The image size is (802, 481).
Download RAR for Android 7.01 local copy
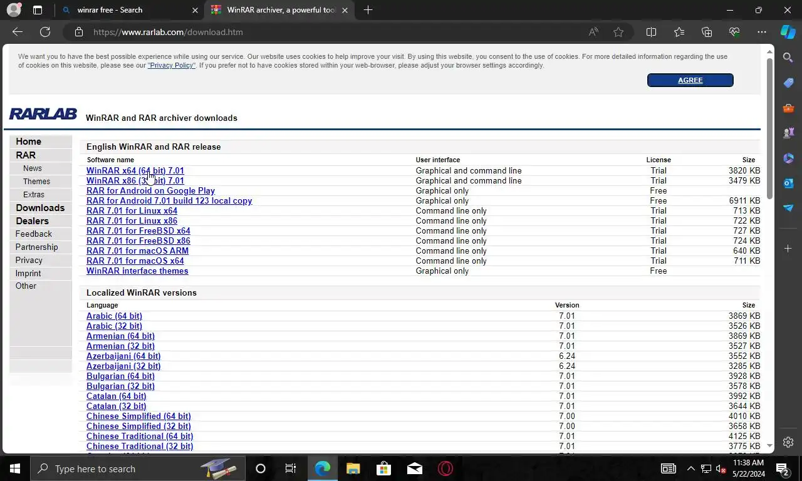(x=169, y=200)
